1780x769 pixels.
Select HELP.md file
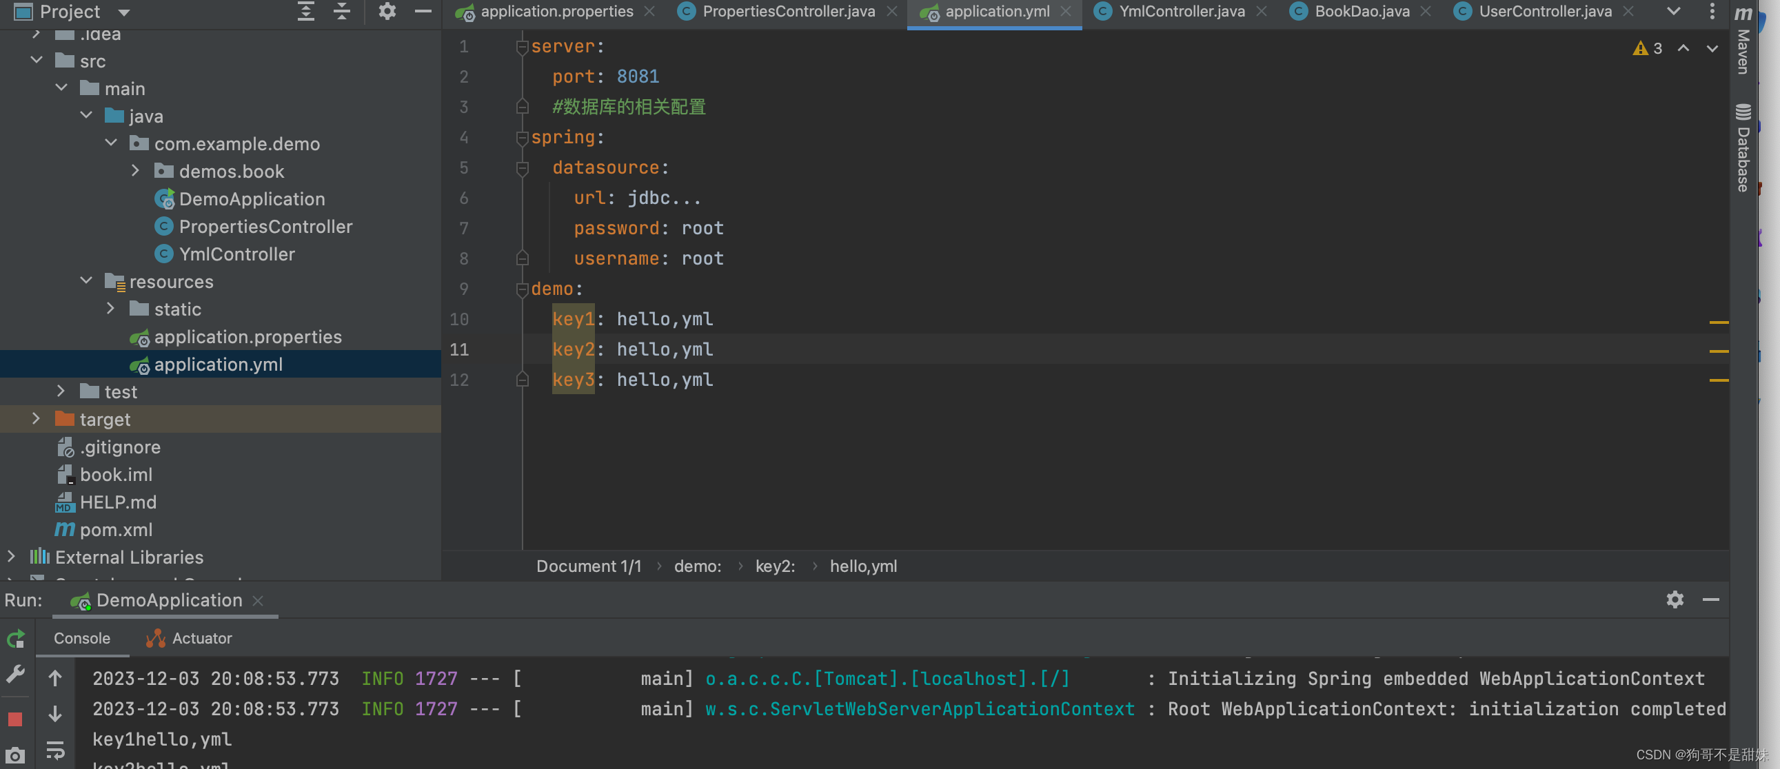(x=105, y=502)
